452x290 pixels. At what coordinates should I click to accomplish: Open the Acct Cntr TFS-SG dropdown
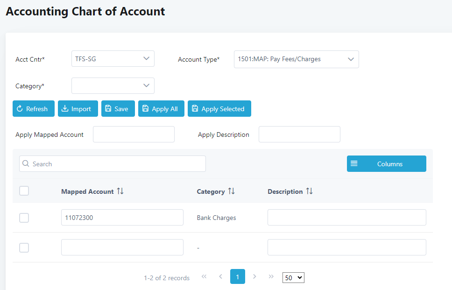tap(113, 59)
